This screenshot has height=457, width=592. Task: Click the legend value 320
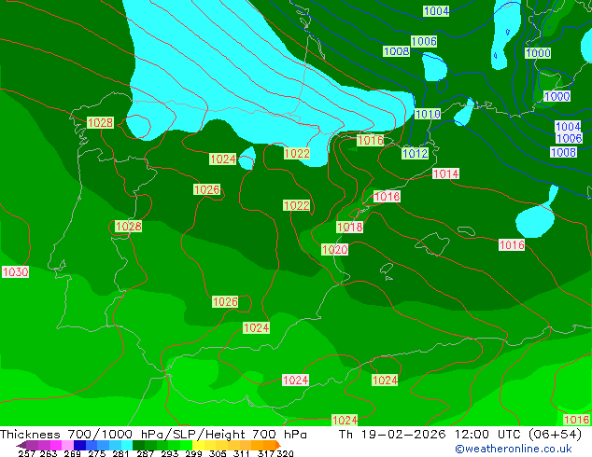(286, 453)
